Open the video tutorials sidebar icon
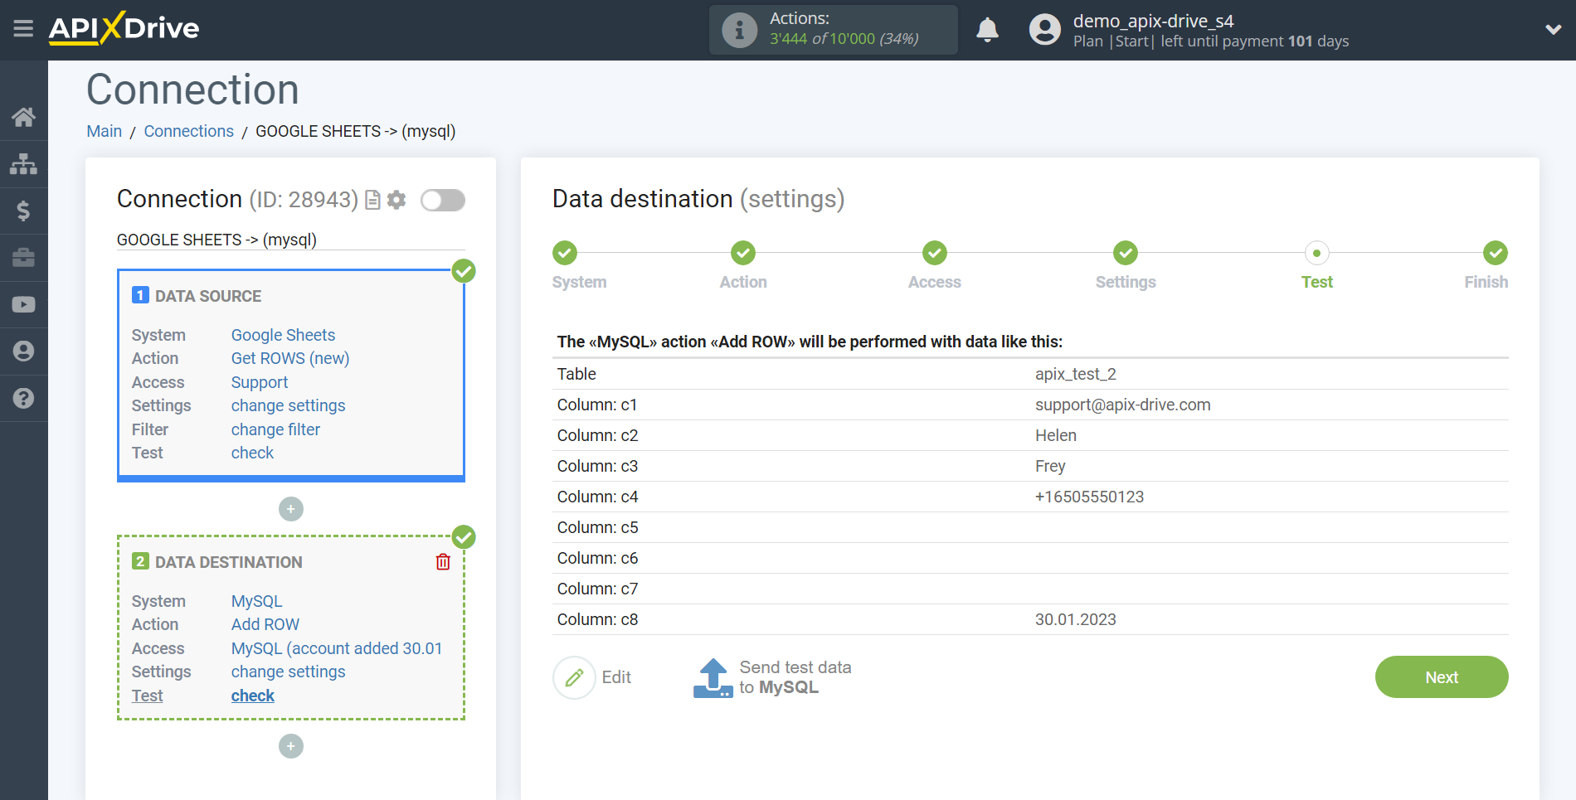This screenshot has width=1576, height=800. [x=23, y=304]
